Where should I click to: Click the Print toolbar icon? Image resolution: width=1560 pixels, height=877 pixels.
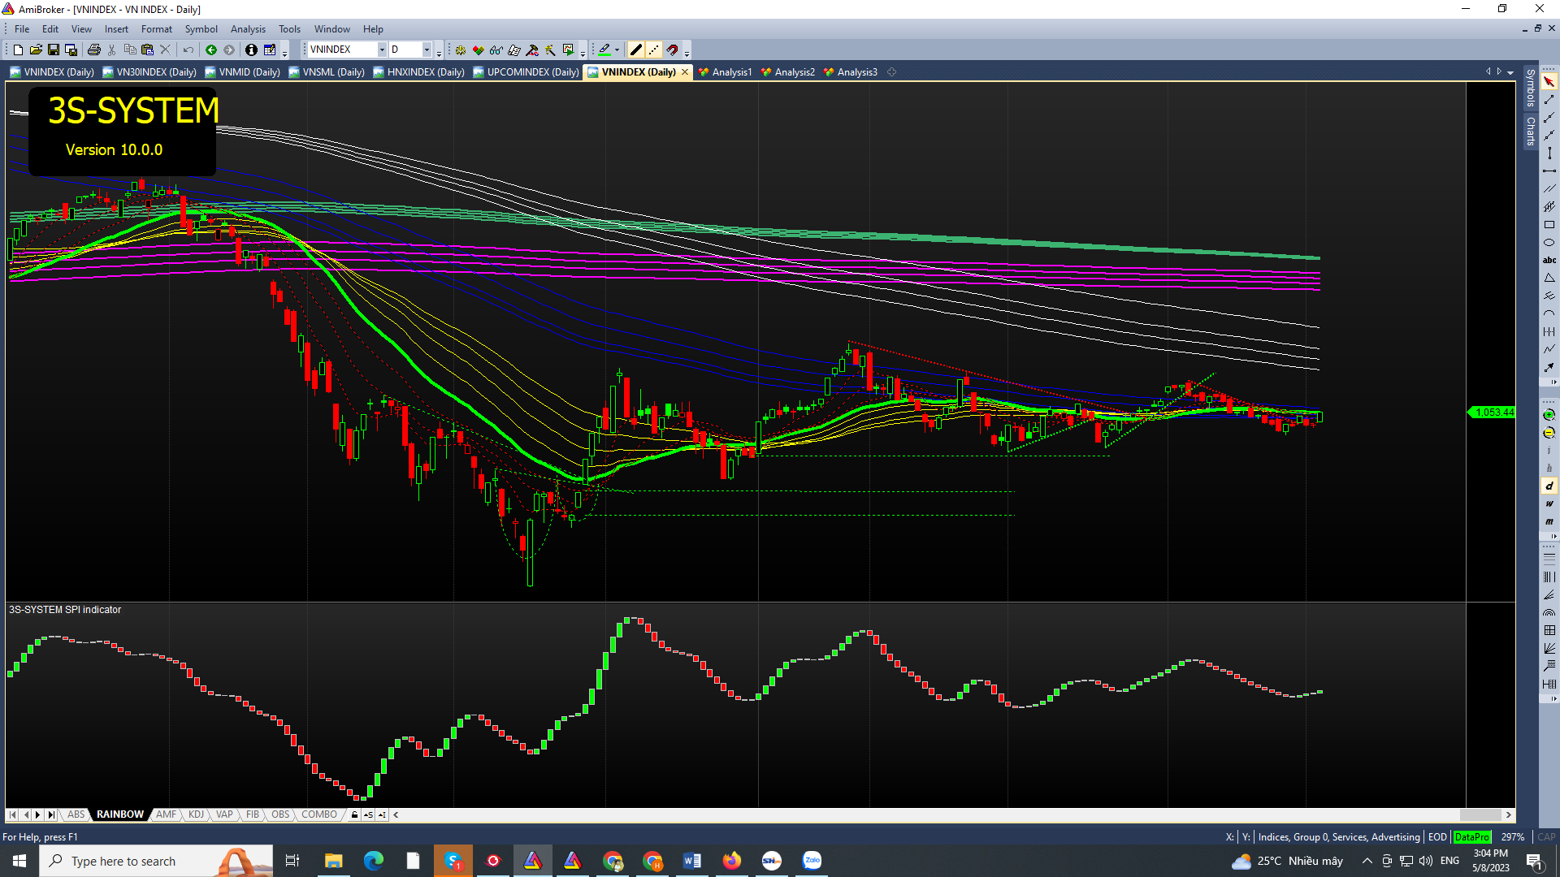tap(94, 50)
